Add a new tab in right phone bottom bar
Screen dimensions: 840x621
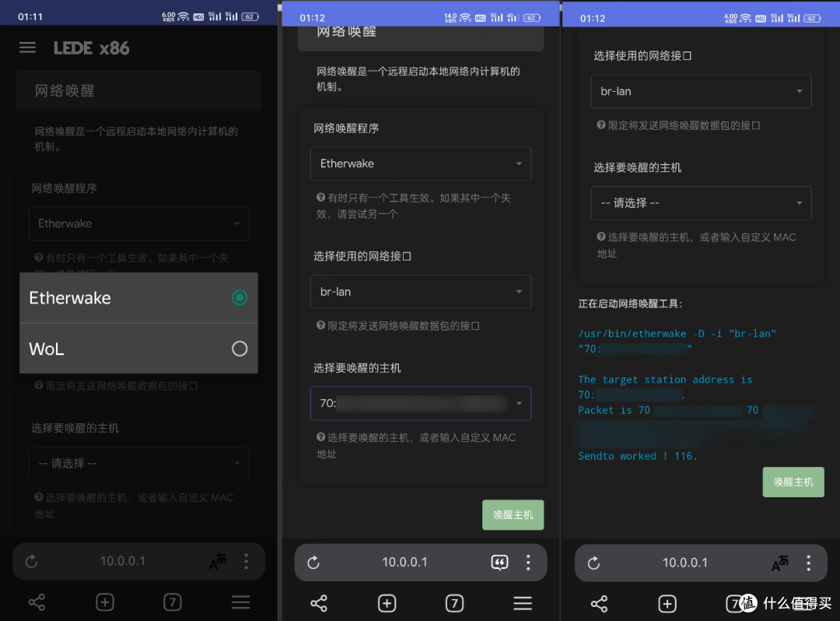click(667, 604)
